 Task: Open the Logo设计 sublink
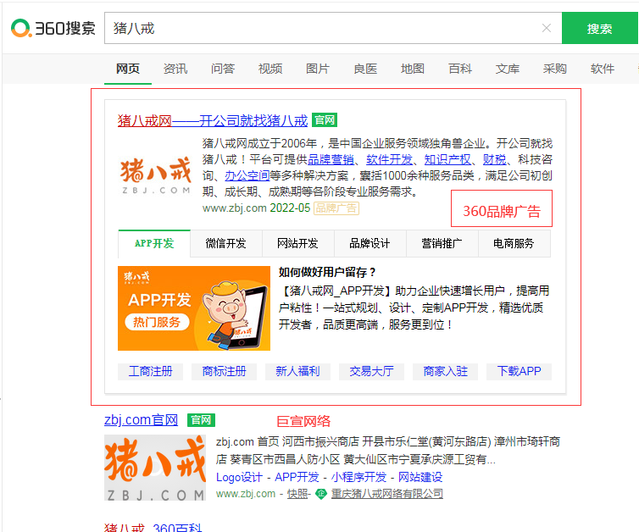click(239, 477)
